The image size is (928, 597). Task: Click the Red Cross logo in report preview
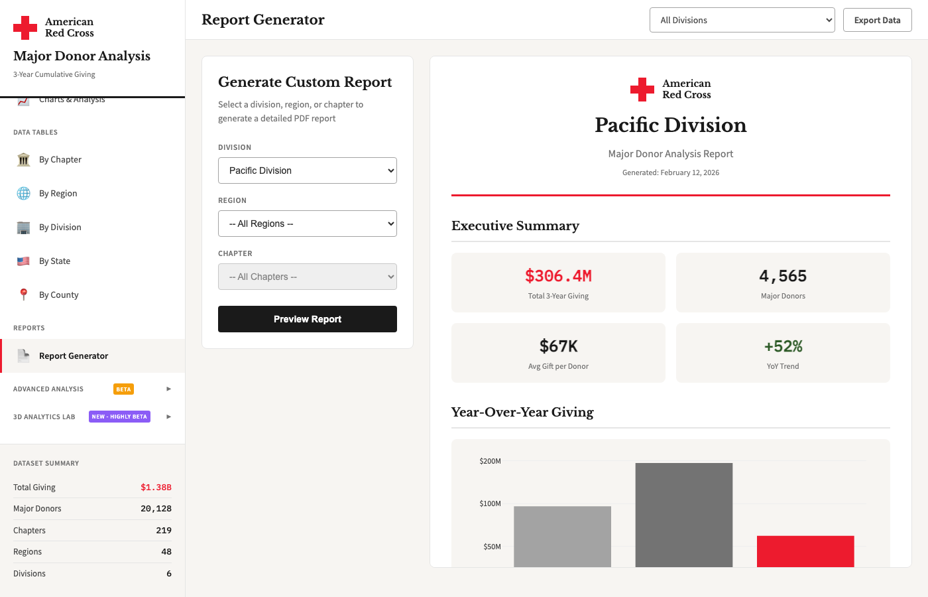(x=671, y=89)
